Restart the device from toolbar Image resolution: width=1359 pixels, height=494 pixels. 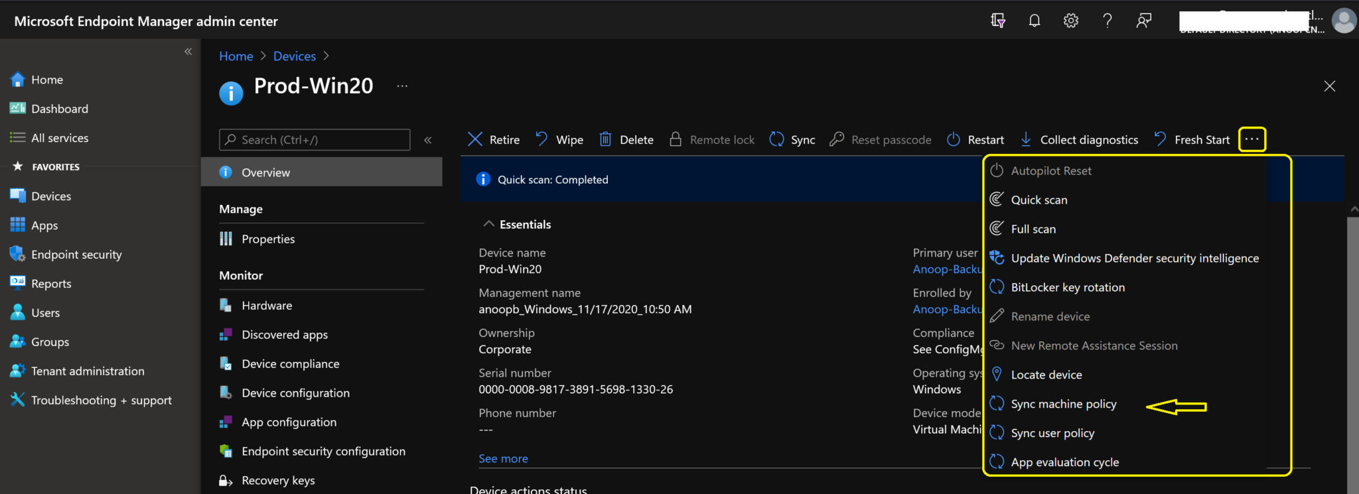click(975, 140)
